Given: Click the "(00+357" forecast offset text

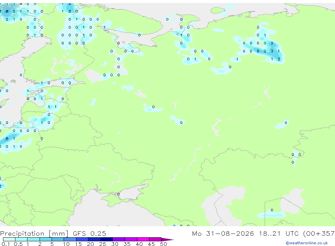Looking at the screenshot, I should (319, 234).
